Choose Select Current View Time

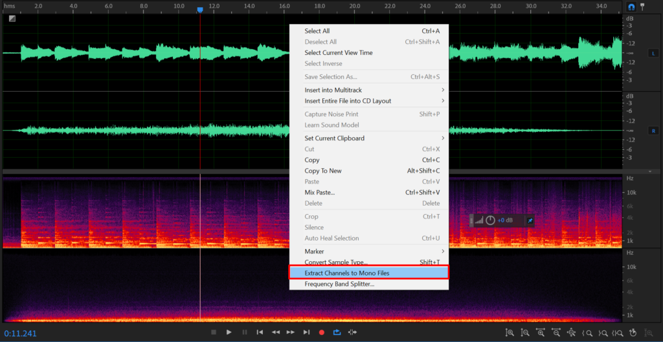coord(368,53)
